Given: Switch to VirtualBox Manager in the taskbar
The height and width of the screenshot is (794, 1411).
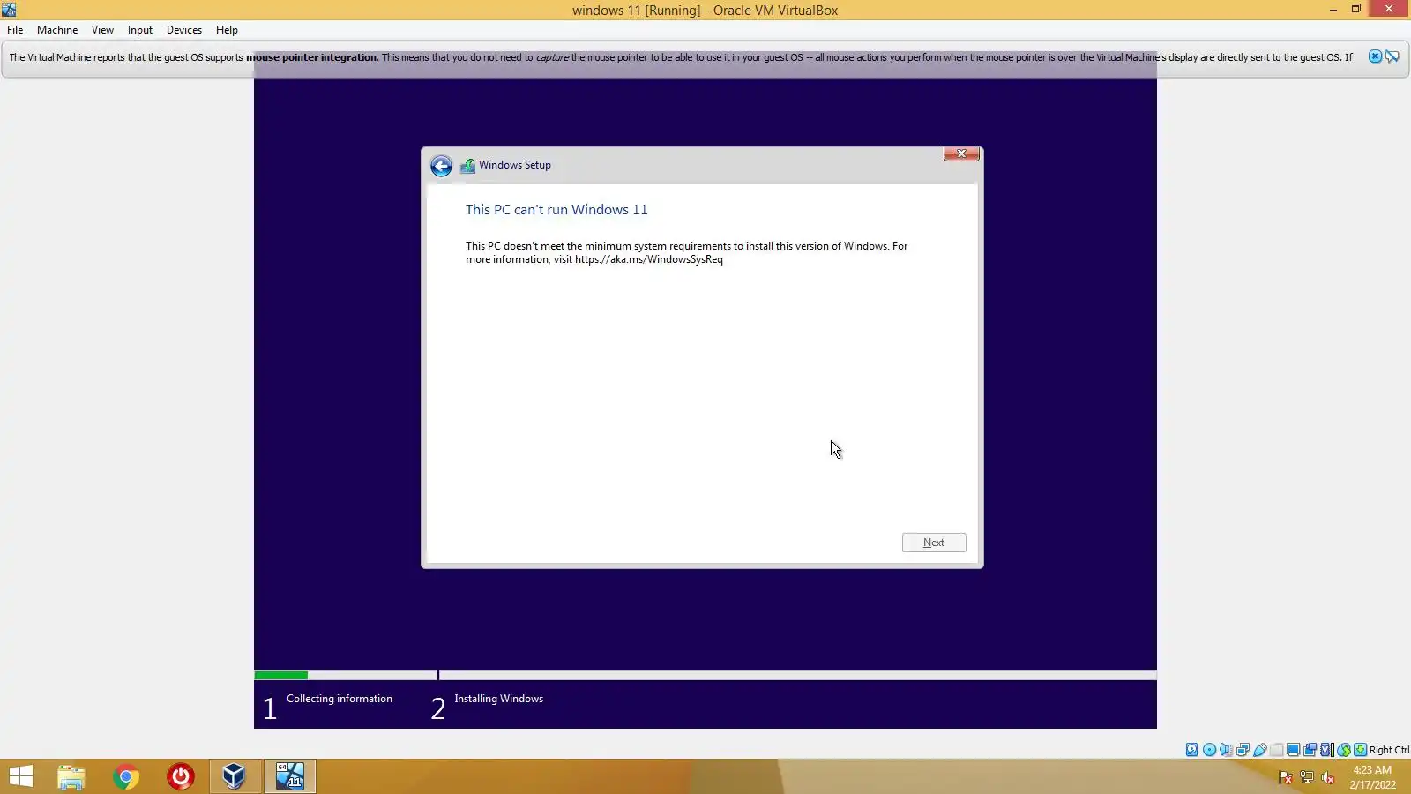Looking at the screenshot, I should pyautogui.click(x=235, y=776).
